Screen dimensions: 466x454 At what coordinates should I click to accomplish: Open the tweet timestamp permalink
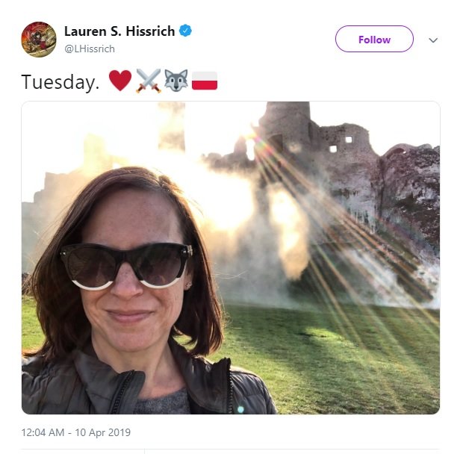pos(75,432)
